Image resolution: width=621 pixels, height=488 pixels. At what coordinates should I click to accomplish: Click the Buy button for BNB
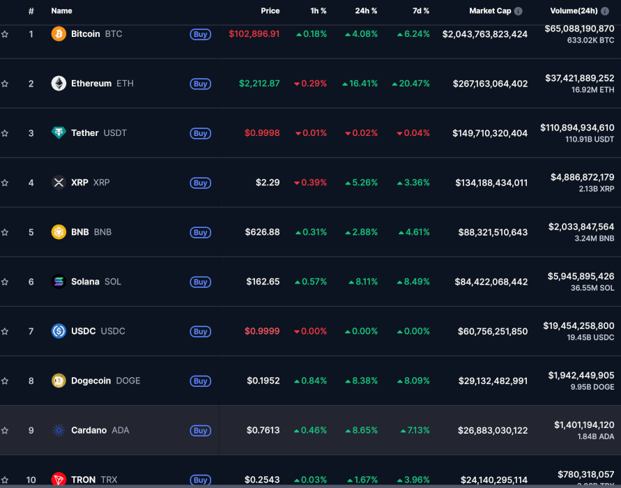click(x=201, y=233)
